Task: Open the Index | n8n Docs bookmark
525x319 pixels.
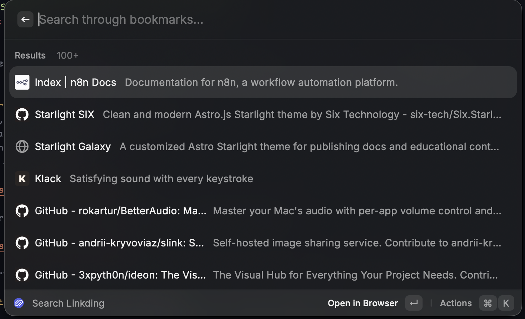Action: pyautogui.click(x=75, y=83)
